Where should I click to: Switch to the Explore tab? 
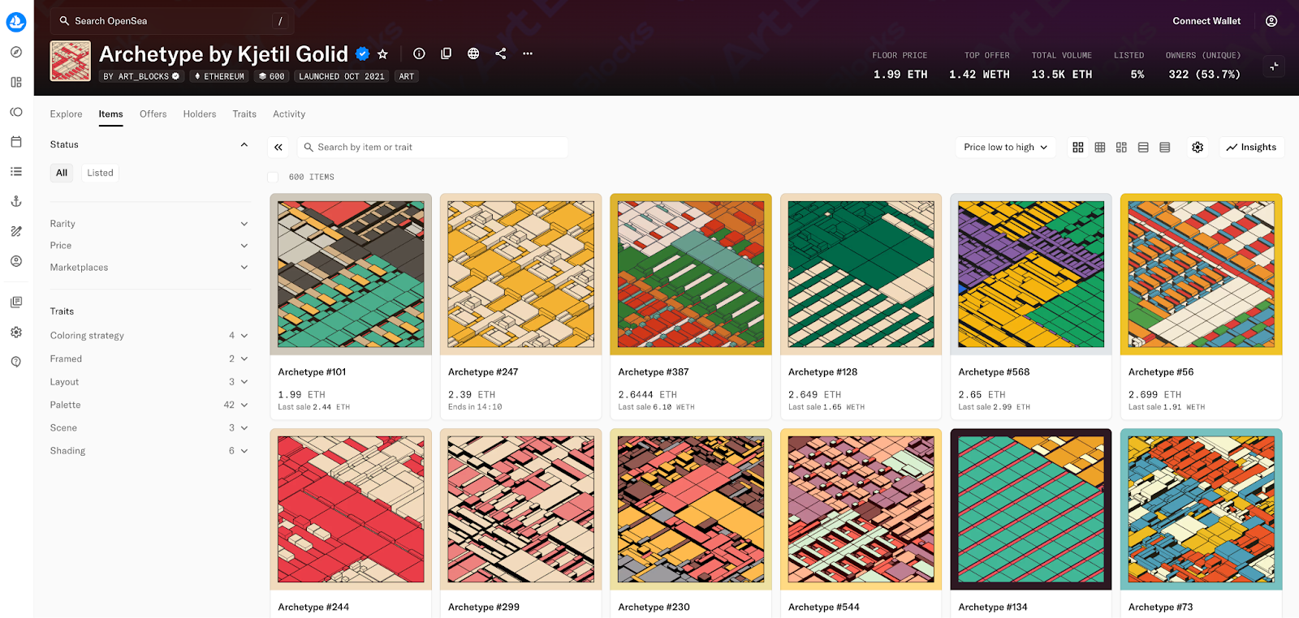(x=66, y=114)
